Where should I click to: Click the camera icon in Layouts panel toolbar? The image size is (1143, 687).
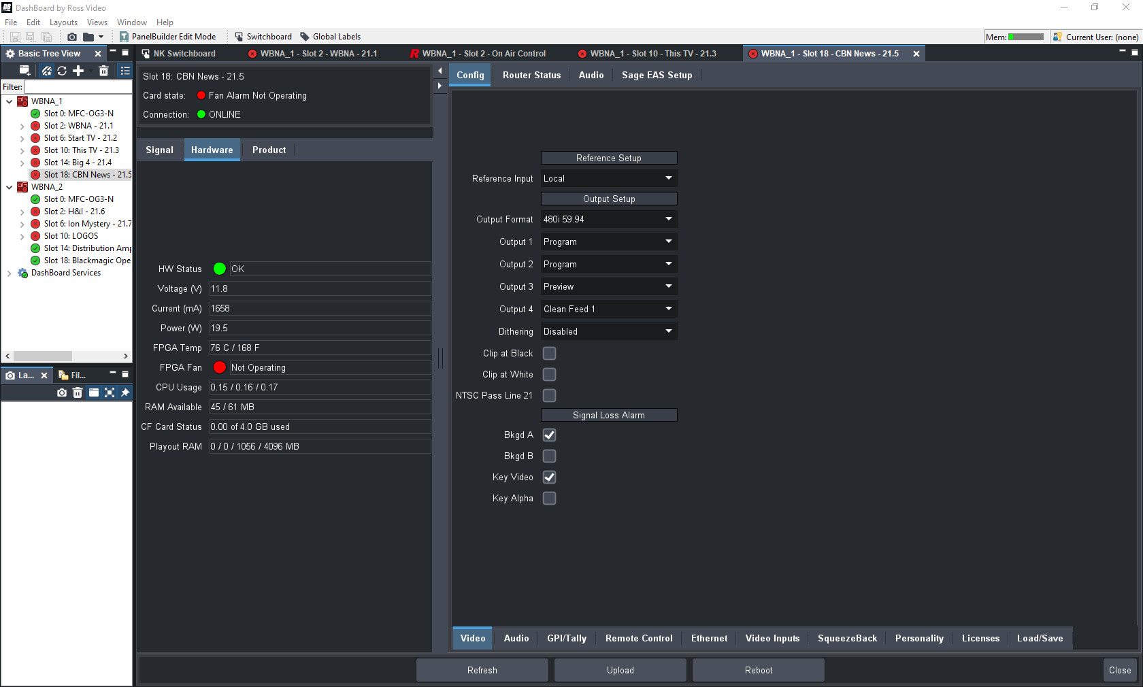pyautogui.click(x=62, y=392)
